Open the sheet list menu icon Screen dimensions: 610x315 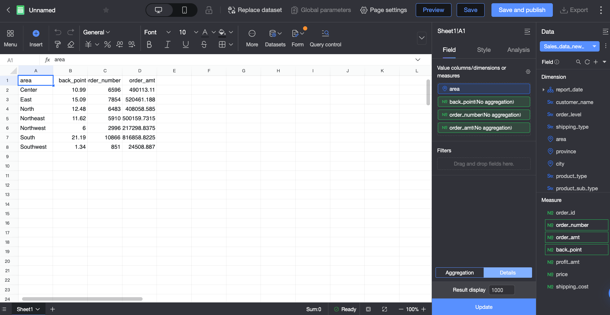tap(4, 309)
